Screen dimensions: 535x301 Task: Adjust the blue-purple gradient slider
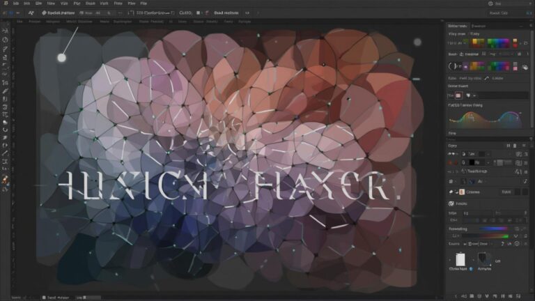click(x=493, y=229)
